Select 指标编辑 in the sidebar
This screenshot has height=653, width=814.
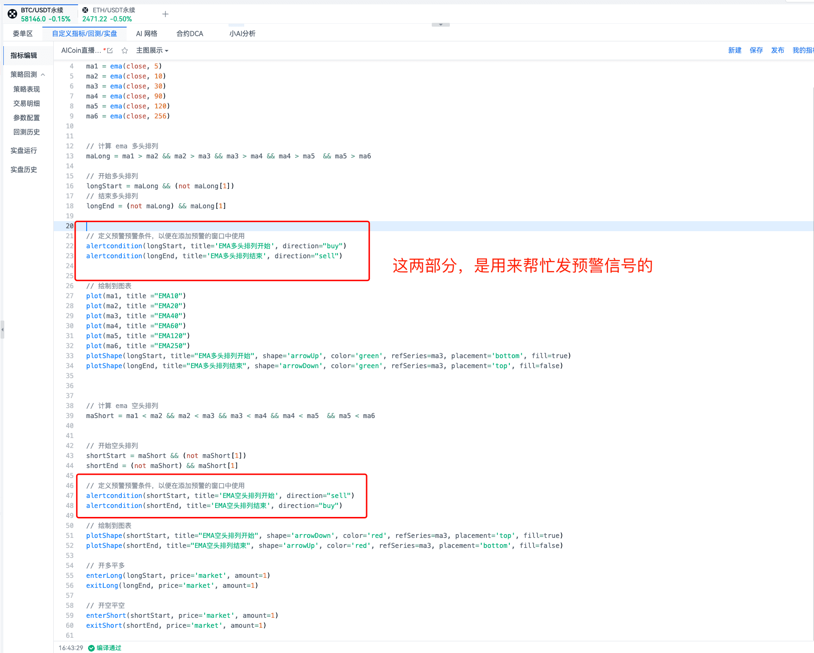point(24,56)
